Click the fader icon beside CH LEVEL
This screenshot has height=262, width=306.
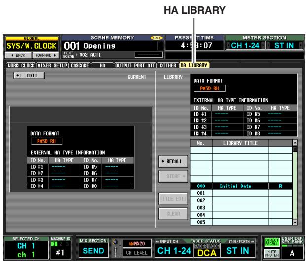[x=115, y=251]
